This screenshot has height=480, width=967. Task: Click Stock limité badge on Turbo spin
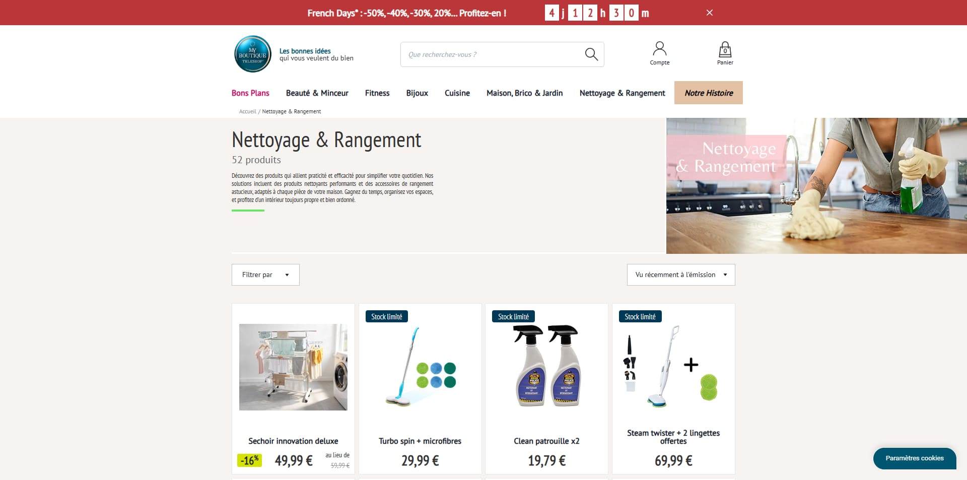coord(387,317)
